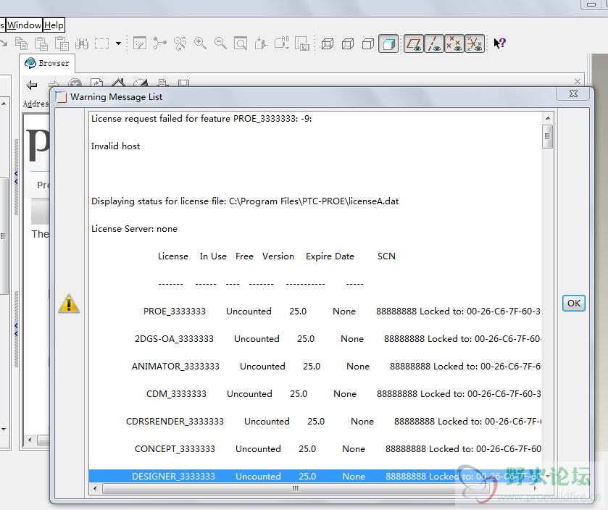
Task: Click horizontal scrollbar left arrow in message list
Action: coord(95,488)
